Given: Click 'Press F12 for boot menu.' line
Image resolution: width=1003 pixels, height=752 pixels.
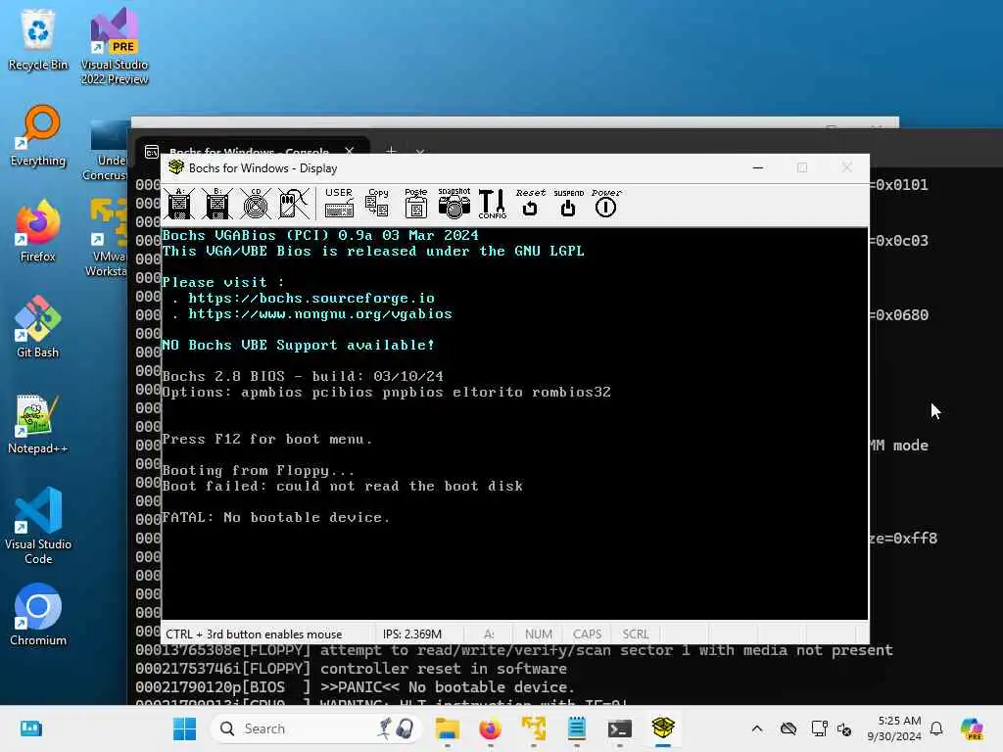Looking at the screenshot, I should [266, 440].
